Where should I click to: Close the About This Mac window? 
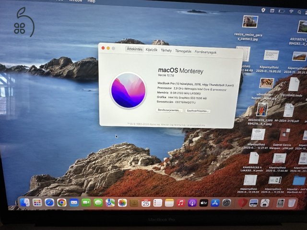(103, 48)
